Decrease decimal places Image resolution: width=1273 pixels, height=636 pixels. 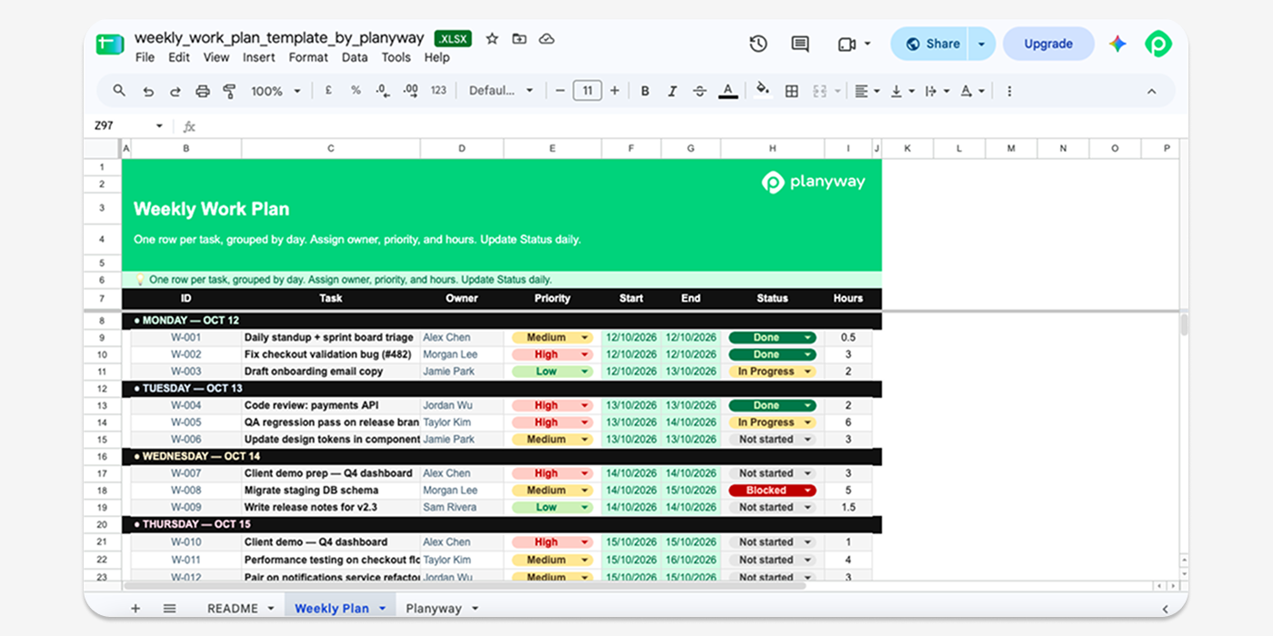[383, 91]
